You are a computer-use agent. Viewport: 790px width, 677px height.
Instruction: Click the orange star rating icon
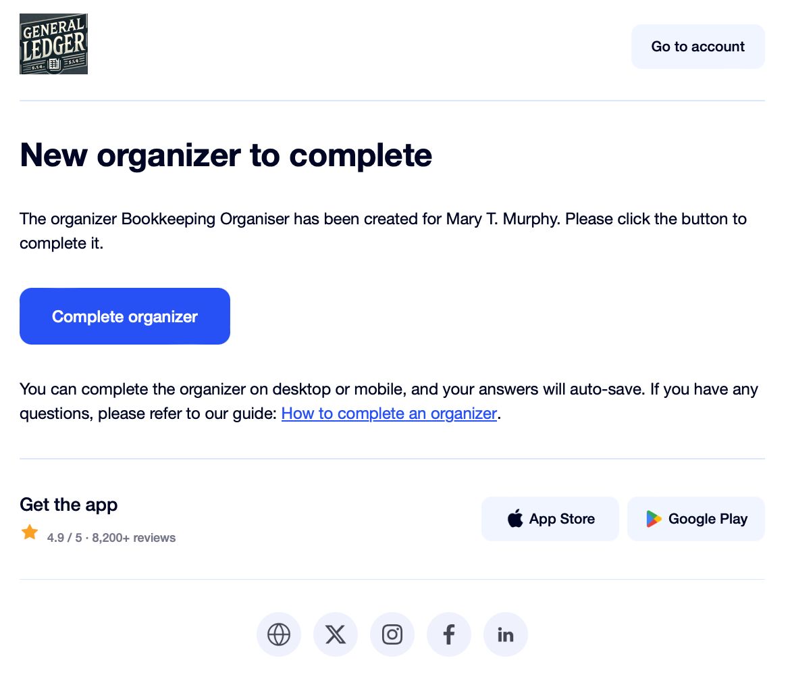30,532
